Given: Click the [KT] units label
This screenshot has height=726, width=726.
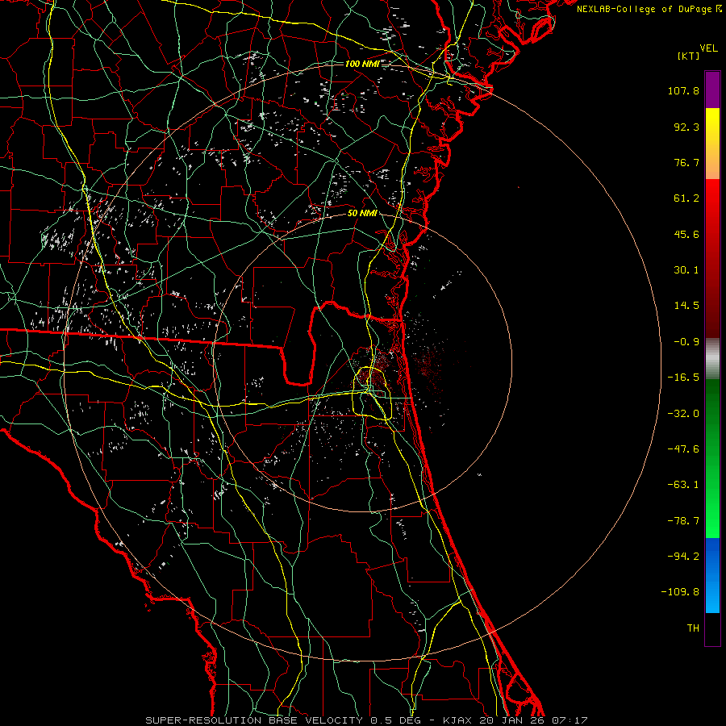Looking at the screenshot, I should coord(689,56).
